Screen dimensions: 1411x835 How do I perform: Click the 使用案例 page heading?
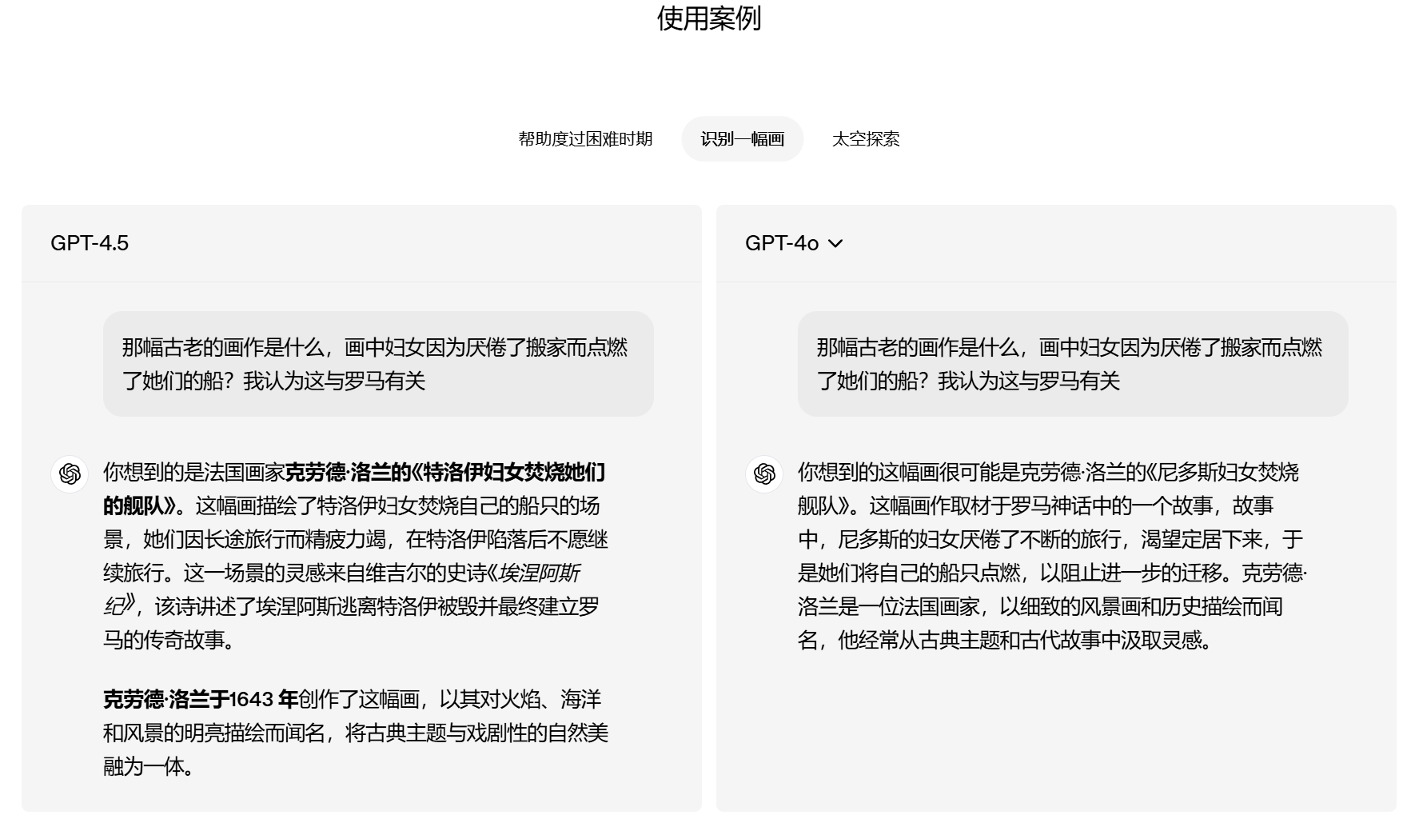click(708, 18)
